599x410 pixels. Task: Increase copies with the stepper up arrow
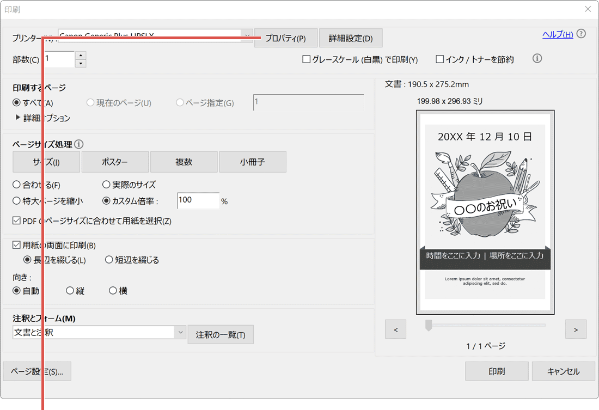(x=81, y=55)
